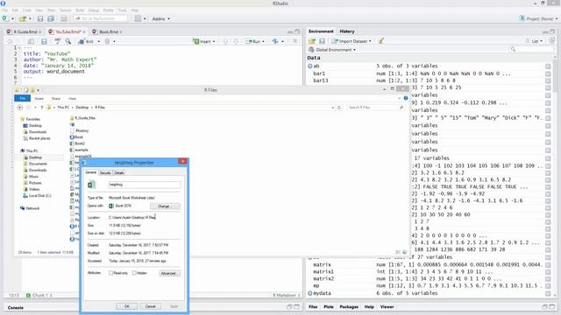Click the workspace panes grid icon
The image size is (561, 315).
point(138,18)
